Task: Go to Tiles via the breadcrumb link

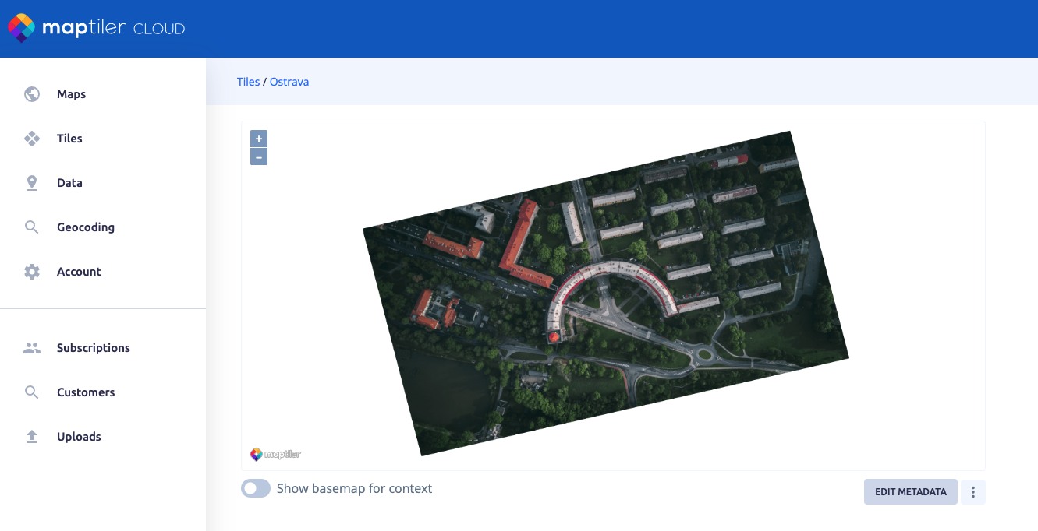Action: (x=248, y=82)
